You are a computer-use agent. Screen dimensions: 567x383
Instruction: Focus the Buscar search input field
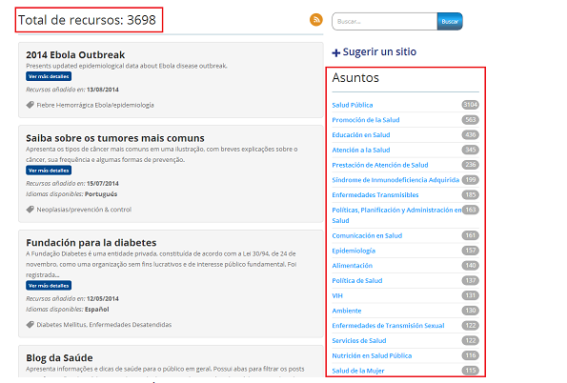point(385,21)
